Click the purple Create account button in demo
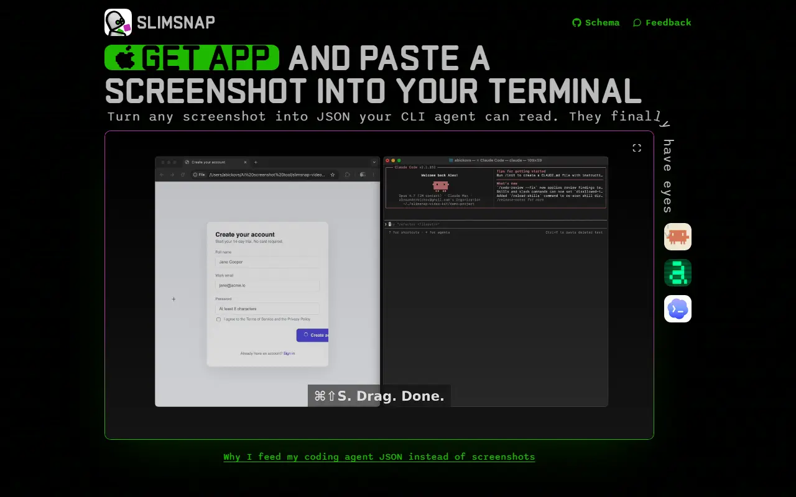Viewport: 796px width, 497px height. tap(313, 335)
